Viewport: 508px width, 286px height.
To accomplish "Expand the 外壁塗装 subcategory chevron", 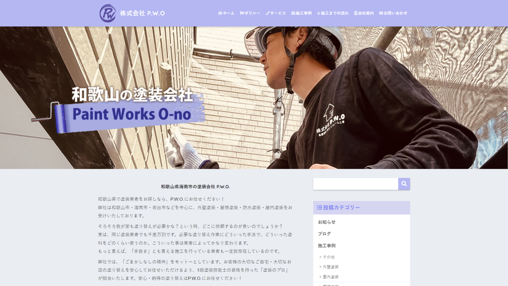I will point(320,267).
